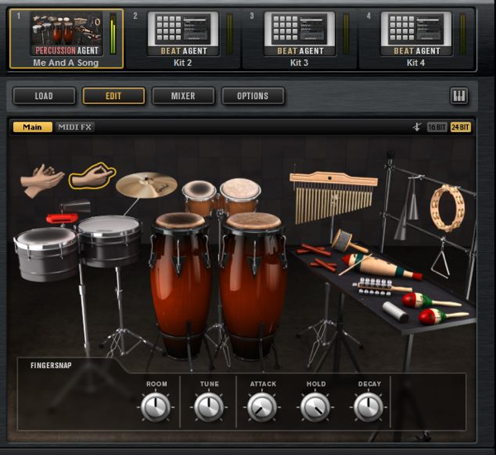Click the small bongo drums
This screenshot has width=496, height=455.
point(221,196)
